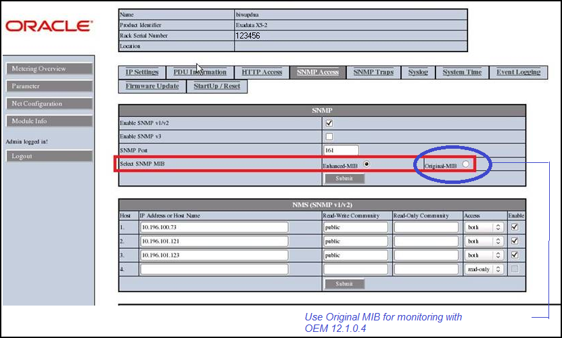Submit the NMS host table
Image resolution: width=562 pixels, height=338 pixels.
344,284
